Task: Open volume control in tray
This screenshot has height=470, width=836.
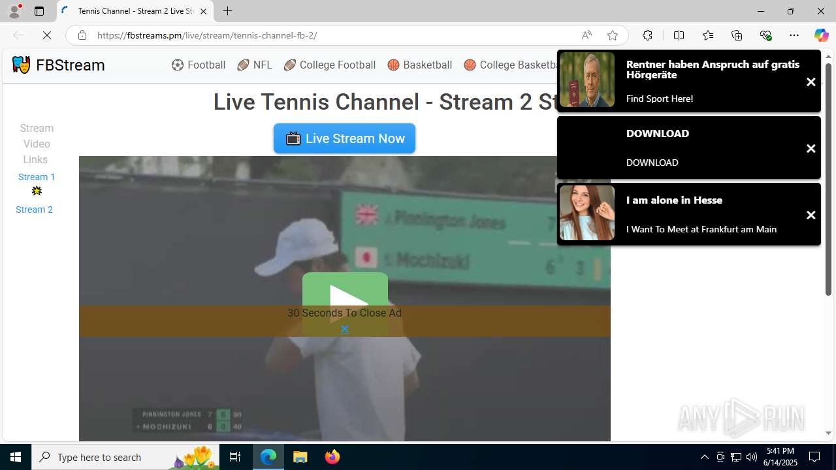Action: (752, 457)
